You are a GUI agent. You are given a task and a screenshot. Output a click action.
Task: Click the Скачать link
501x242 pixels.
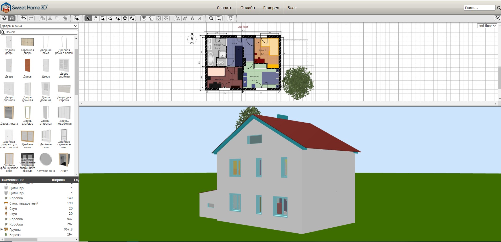pos(224,8)
